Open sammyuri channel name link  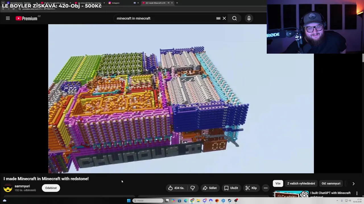[x=22, y=186]
